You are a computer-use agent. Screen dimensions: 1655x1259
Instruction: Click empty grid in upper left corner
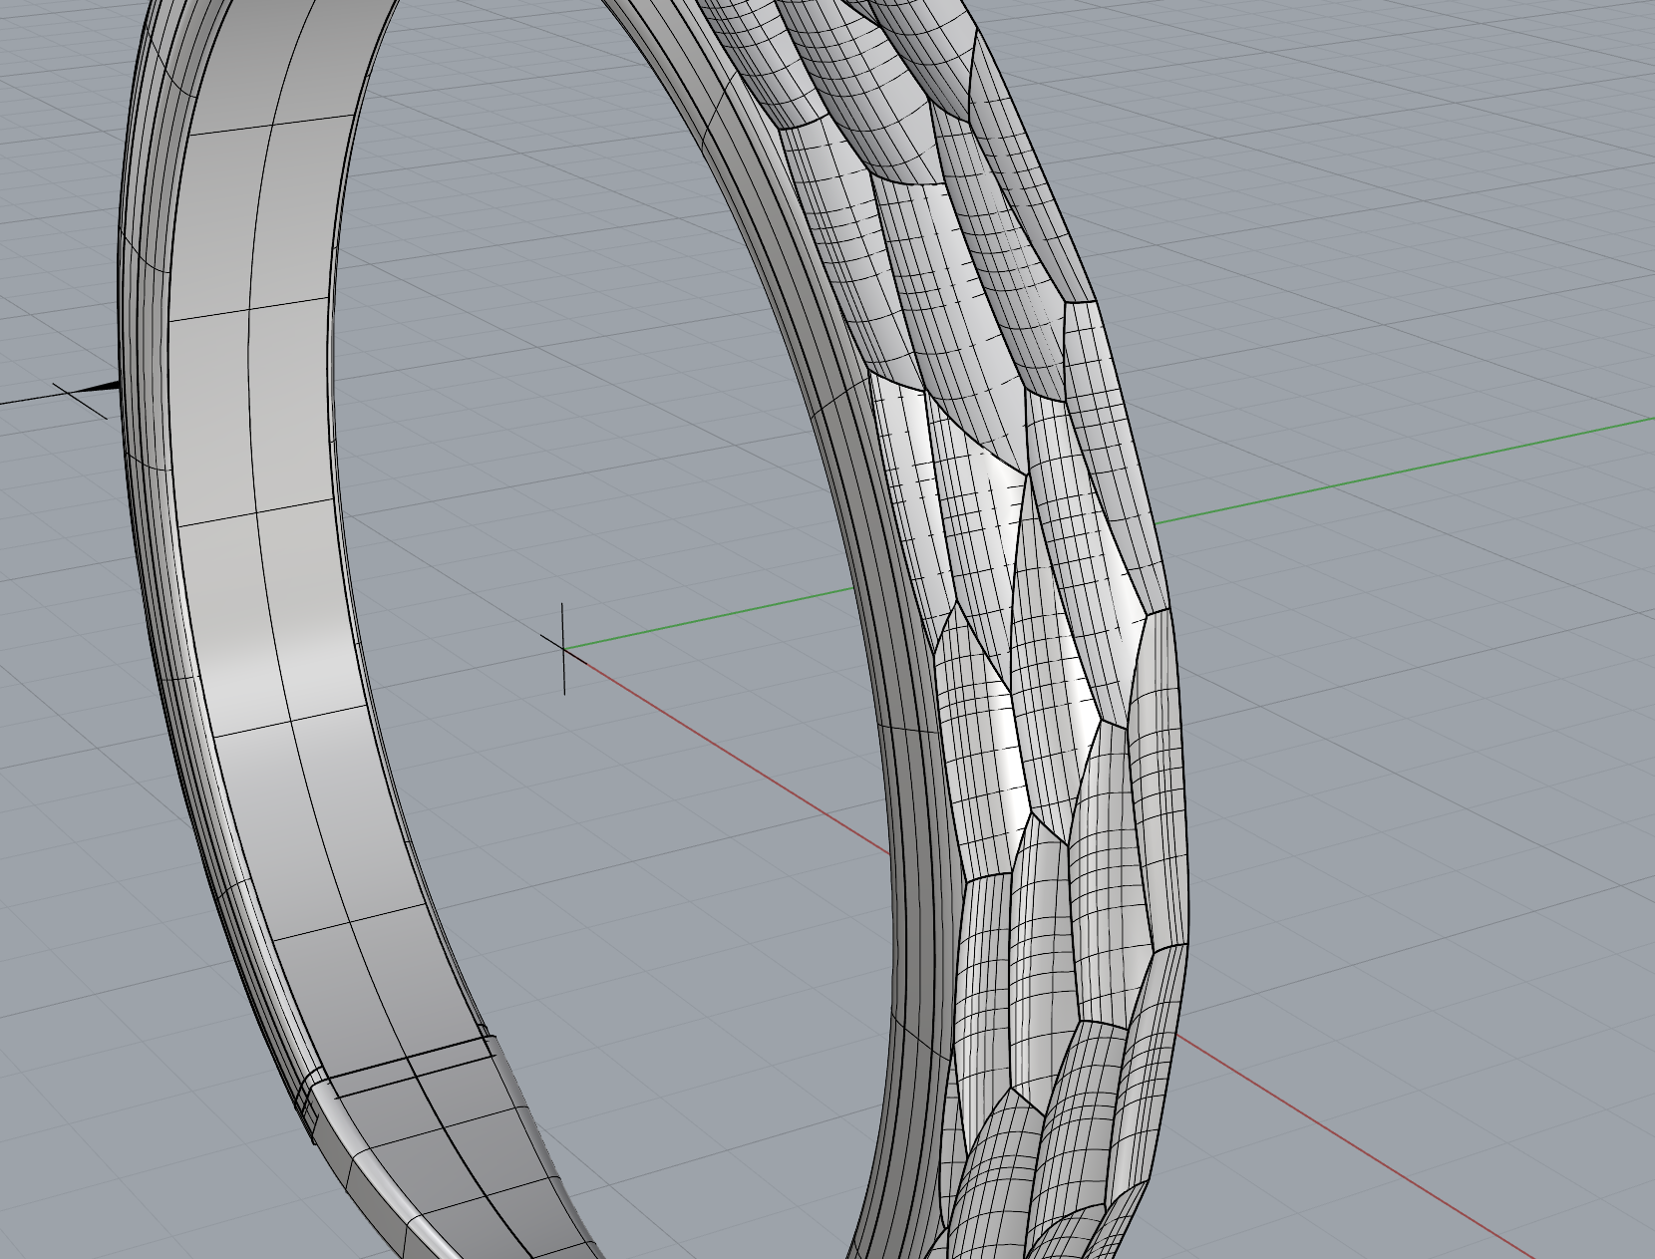50,150
